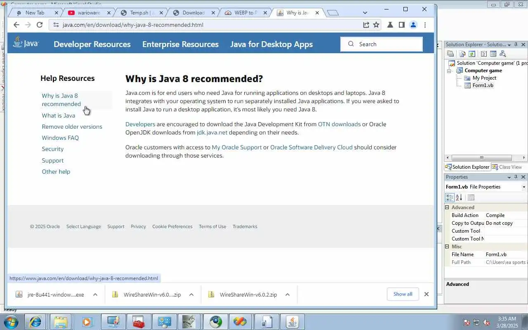
Task: Click View Code icon in Solution Explorer
Action: (484, 54)
